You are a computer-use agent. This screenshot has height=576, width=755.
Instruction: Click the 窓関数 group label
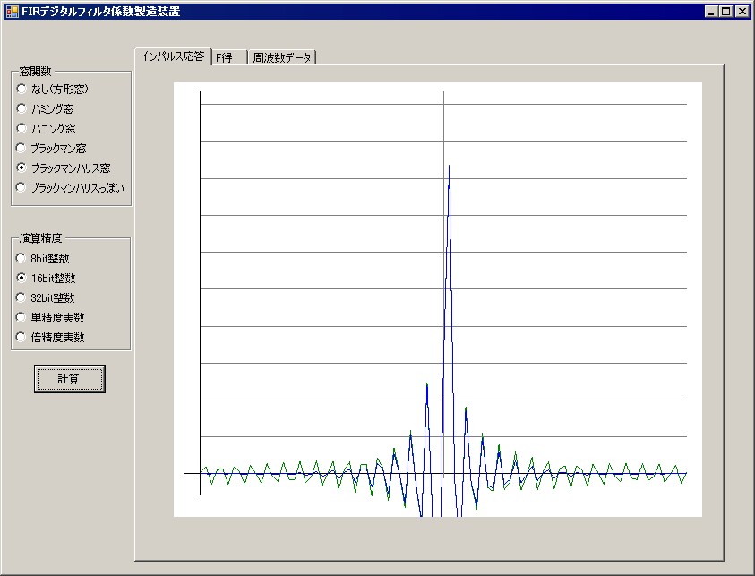tap(35, 72)
